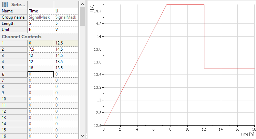
Task: Click the active Time input cell in row 6
Action: (x=41, y=74)
